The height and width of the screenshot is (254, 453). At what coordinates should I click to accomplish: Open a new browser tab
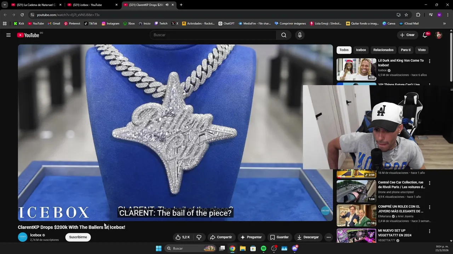pos(181,5)
